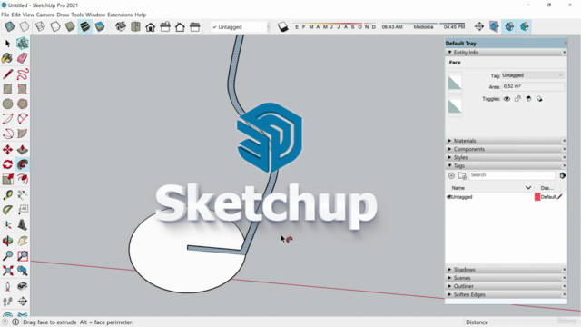Enable Monochrome face style
Screen dimensions: 581x327
pyautogui.click(x=100, y=26)
